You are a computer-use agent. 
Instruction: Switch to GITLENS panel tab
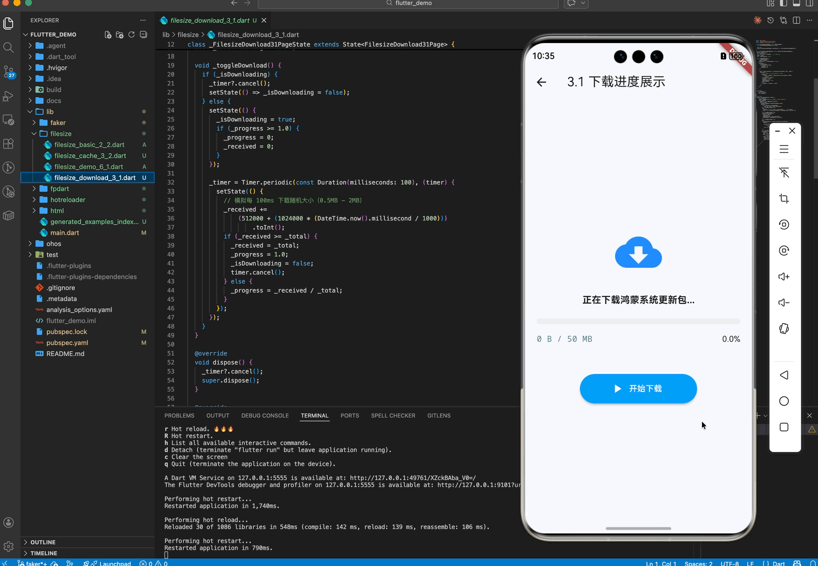pyautogui.click(x=438, y=415)
